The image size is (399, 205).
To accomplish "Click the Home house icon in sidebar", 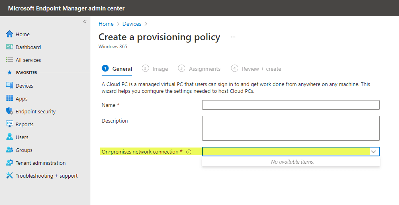I will [x=9, y=34].
